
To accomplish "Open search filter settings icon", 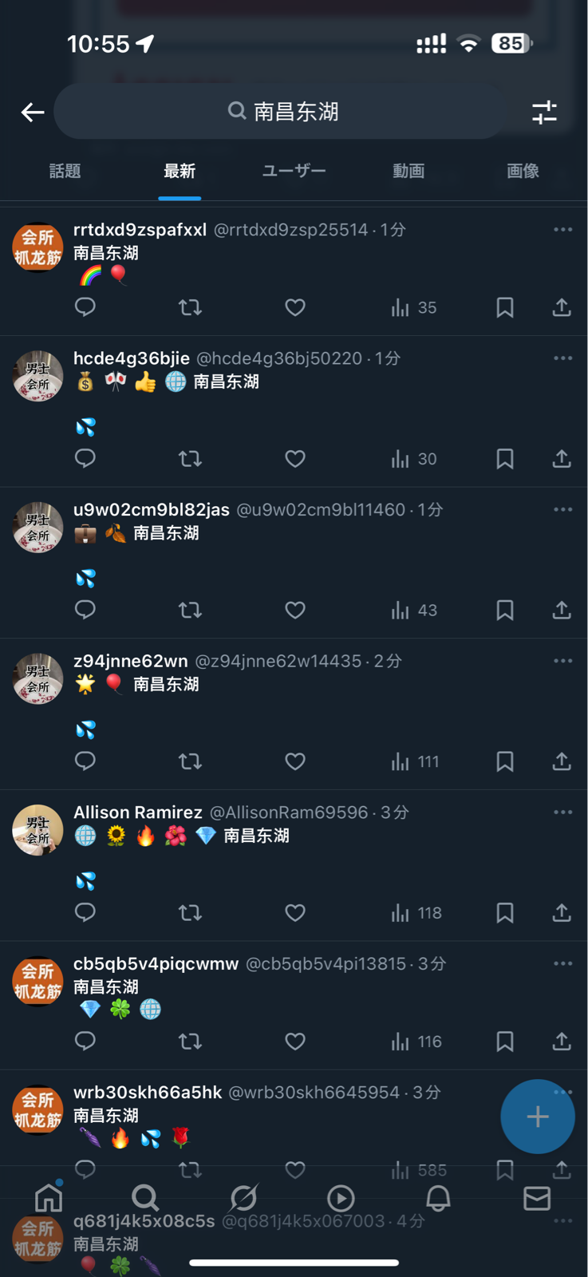I will coord(544,113).
